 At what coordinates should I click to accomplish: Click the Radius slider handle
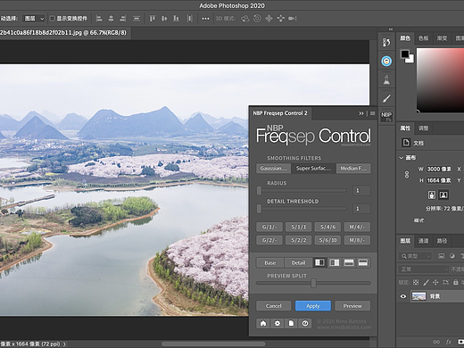point(259,191)
